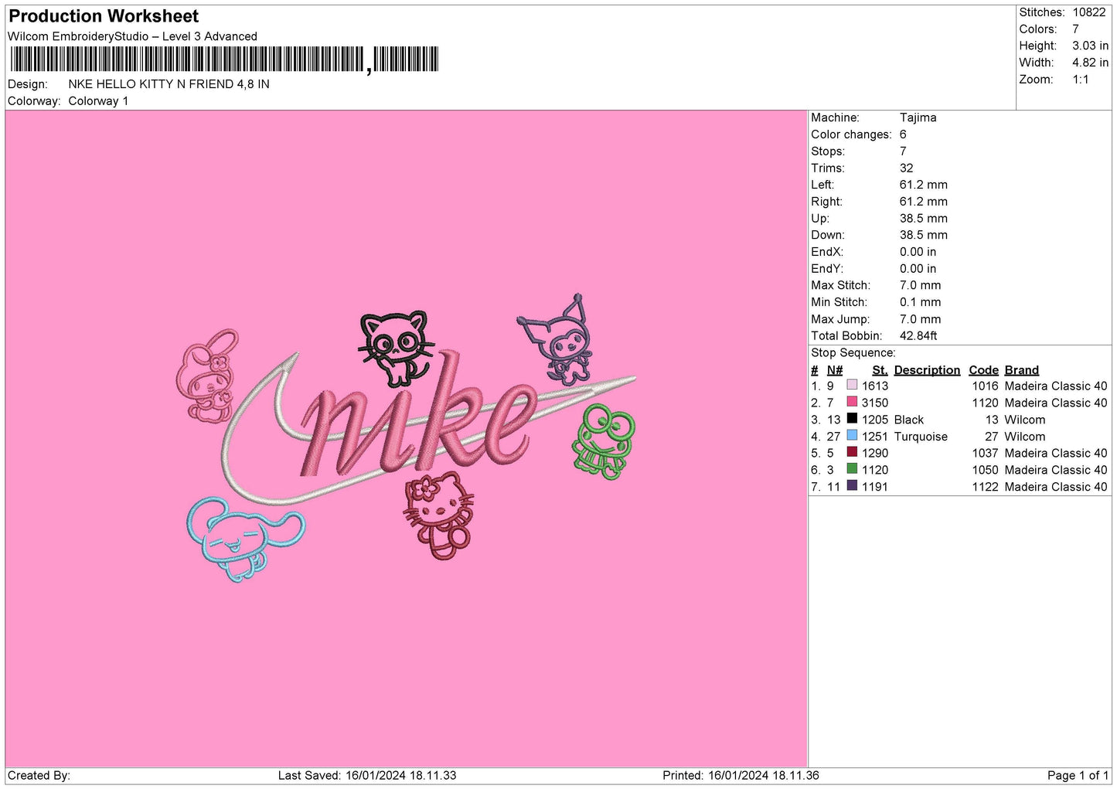The image size is (1117, 789).
Task: Click the purple 1122 thread swatch
Action: [x=852, y=486]
